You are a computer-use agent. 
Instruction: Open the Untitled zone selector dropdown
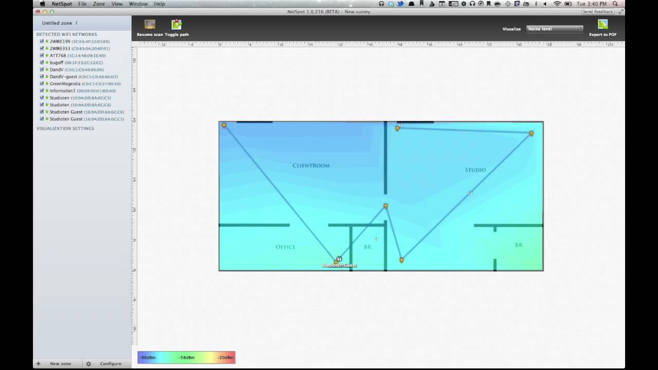point(60,23)
